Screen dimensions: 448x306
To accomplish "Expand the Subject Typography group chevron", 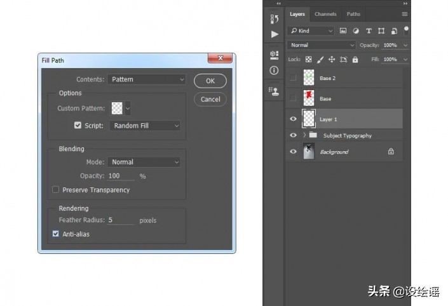I will coord(304,135).
